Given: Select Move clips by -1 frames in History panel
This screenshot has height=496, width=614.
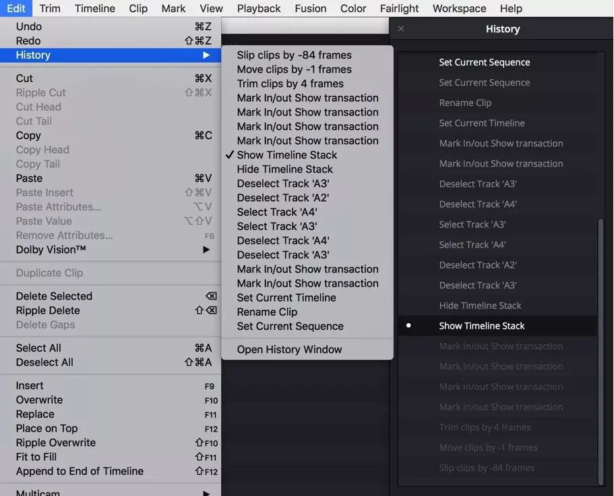Looking at the screenshot, I should pyautogui.click(x=497, y=447).
